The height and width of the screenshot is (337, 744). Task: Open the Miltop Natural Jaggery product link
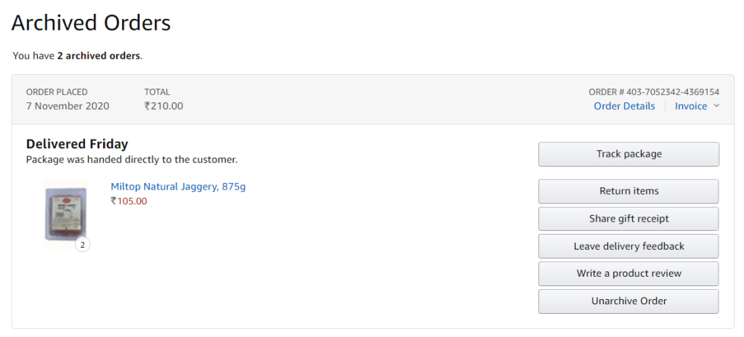tap(178, 187)
